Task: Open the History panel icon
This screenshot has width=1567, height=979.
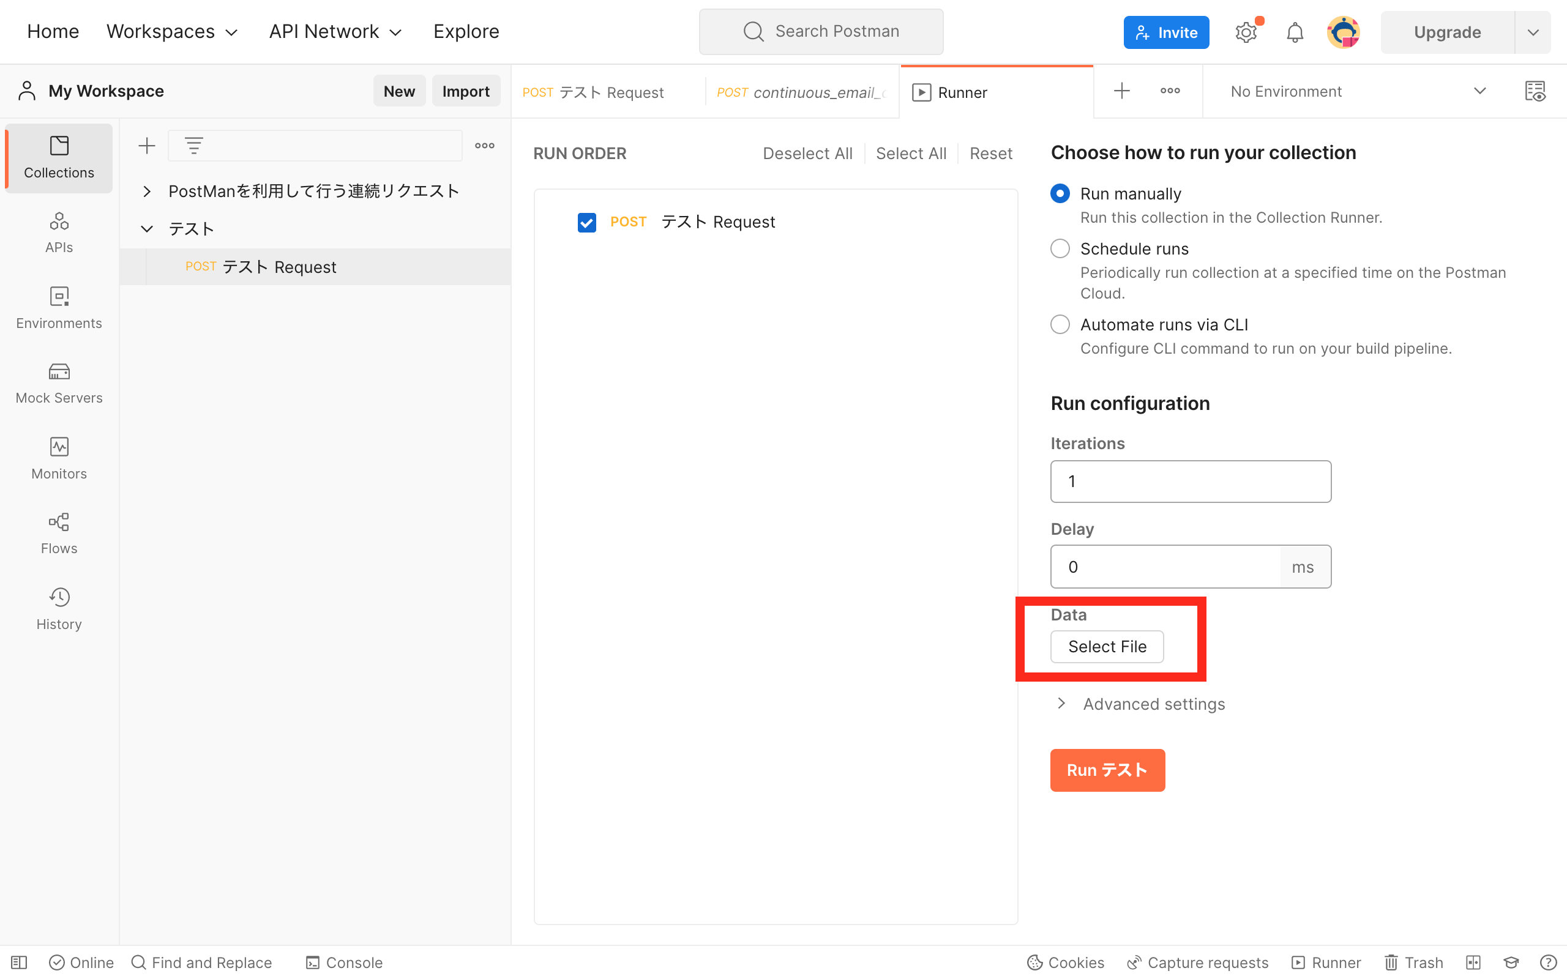Action: click(58, 608)
